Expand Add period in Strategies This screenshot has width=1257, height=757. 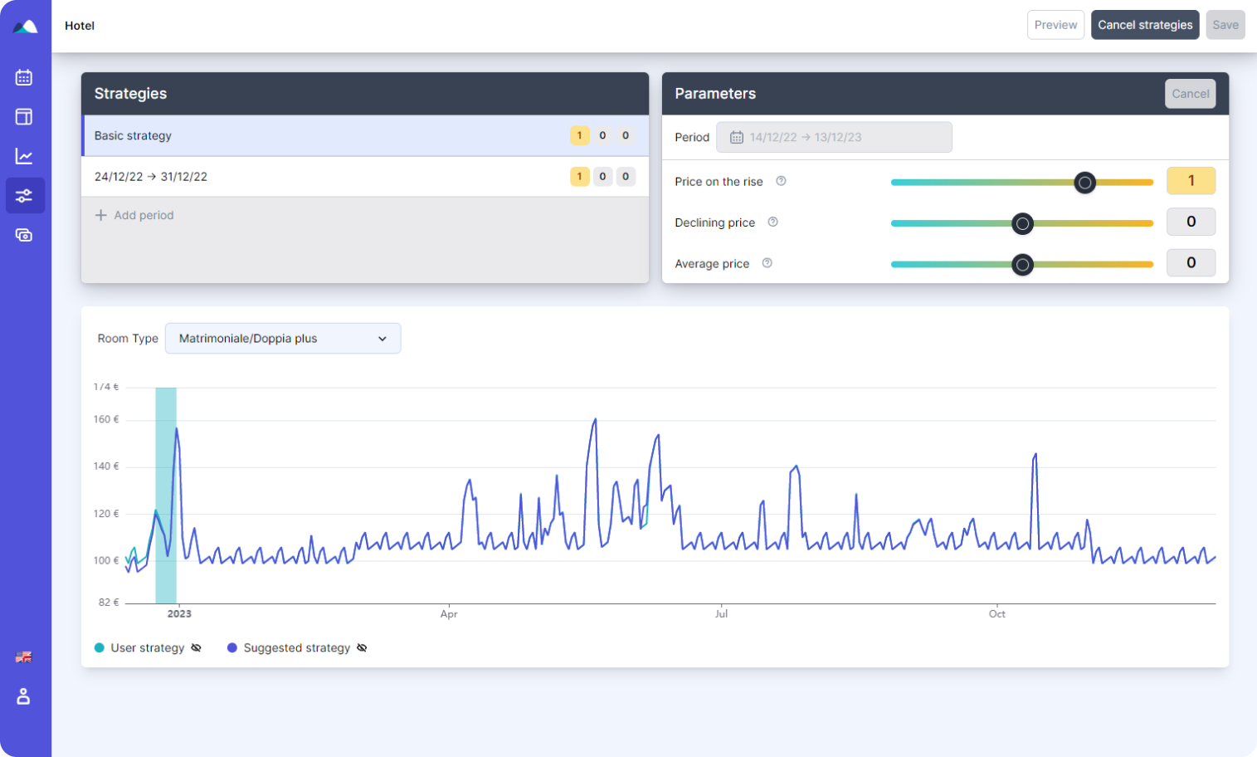click(134, 215)
